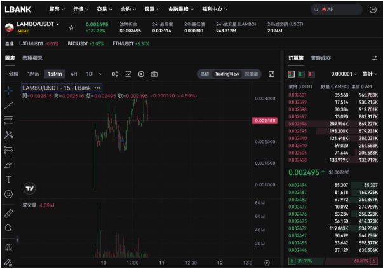Add LAMBO/USDT to favorites with star icon
The image size is (383, 269).
(x=71, y=27)
